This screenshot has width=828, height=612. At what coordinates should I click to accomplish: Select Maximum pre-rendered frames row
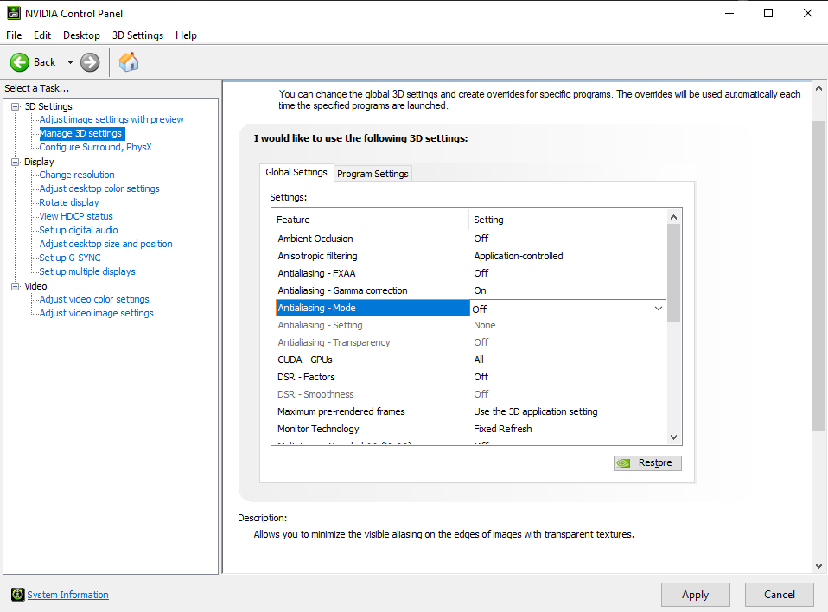click(x=470, y=411)
